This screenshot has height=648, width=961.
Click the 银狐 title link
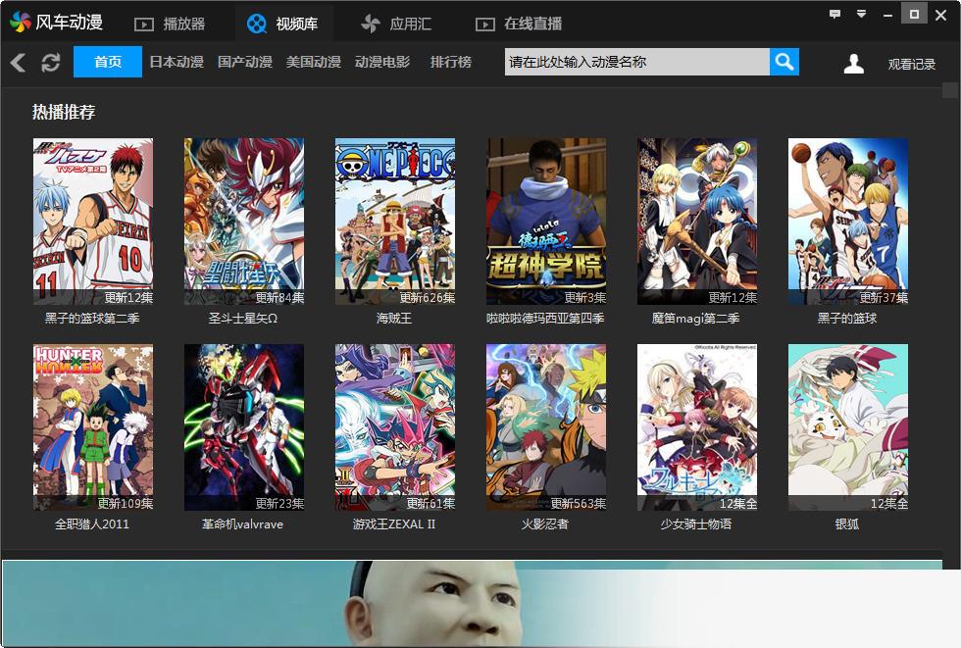(x=847, y=524)
